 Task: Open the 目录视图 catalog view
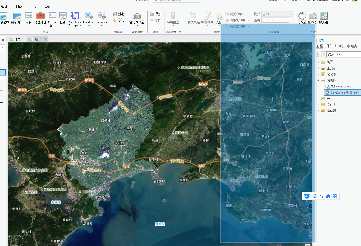tap(17, 18)
